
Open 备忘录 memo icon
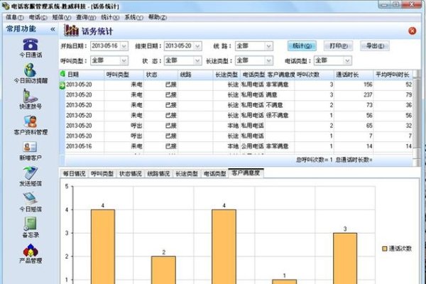(30, 224)
